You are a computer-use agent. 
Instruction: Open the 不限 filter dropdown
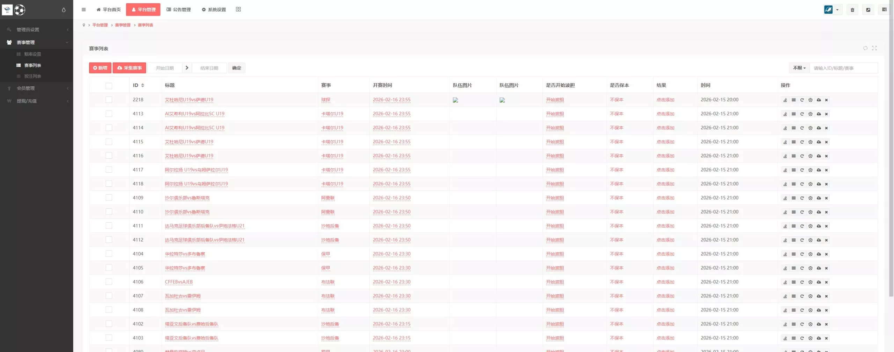point(799,68)
